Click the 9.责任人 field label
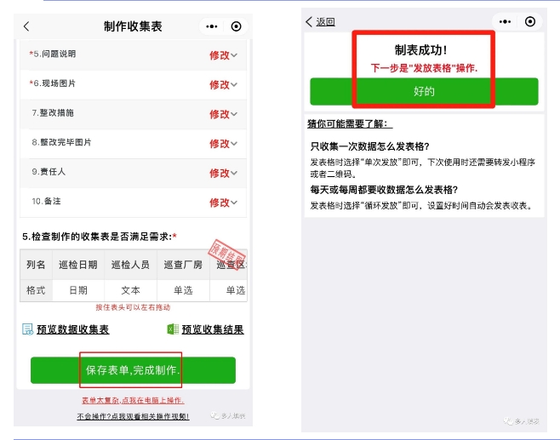Viewport: 560px width, 440px height. (x=49, y=172)
